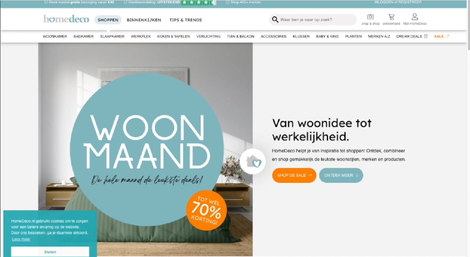Open the winkelmand shopping cart icon

pyautogui.click(x=391, y=17)
